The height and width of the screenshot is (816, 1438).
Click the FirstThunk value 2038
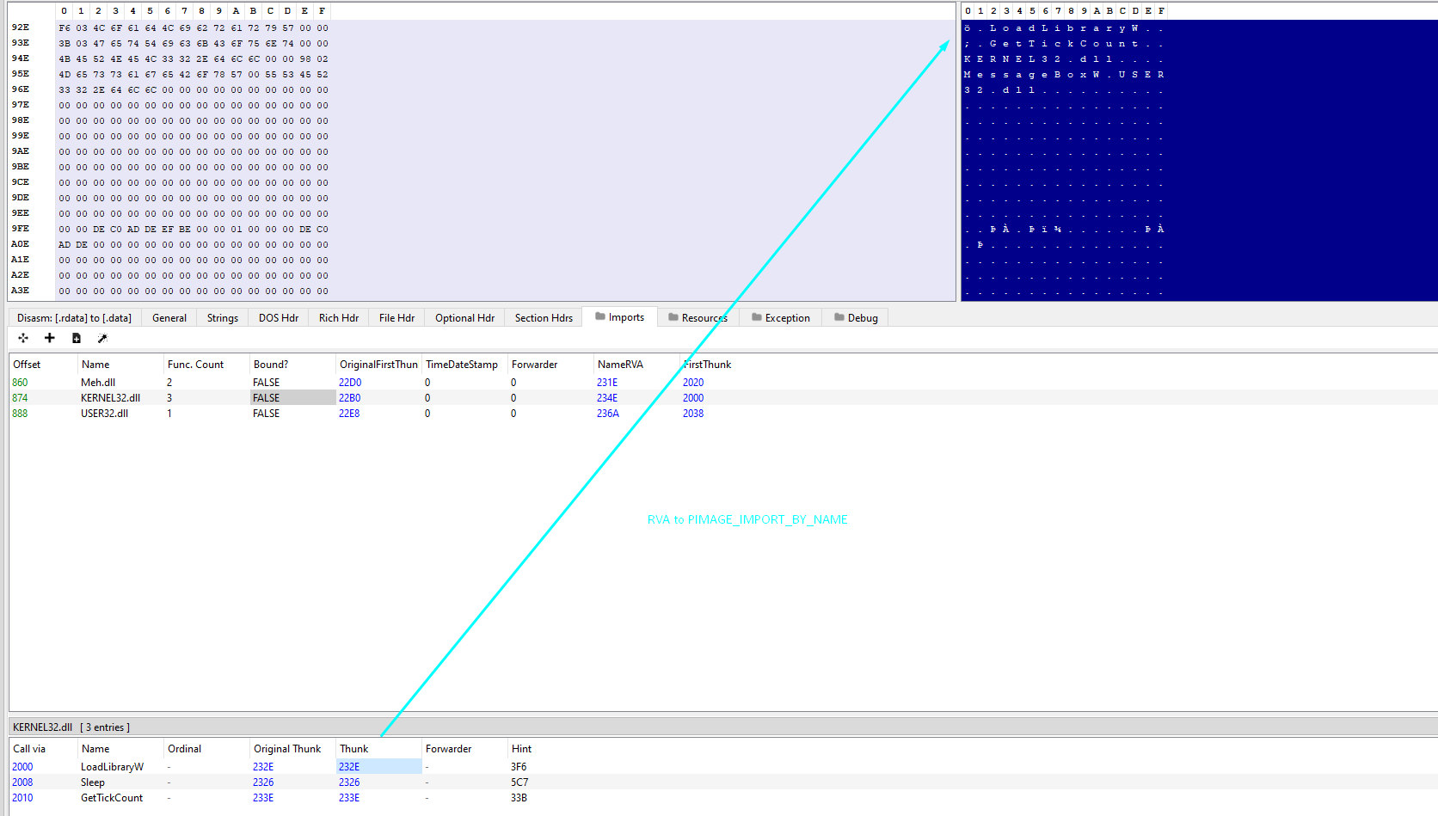click(693, 414)
